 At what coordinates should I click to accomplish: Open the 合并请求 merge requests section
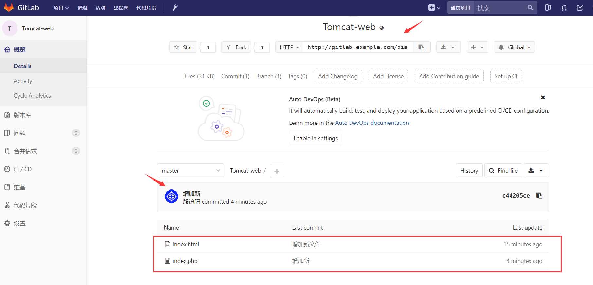pyautogui.click(x=44, y=151)
